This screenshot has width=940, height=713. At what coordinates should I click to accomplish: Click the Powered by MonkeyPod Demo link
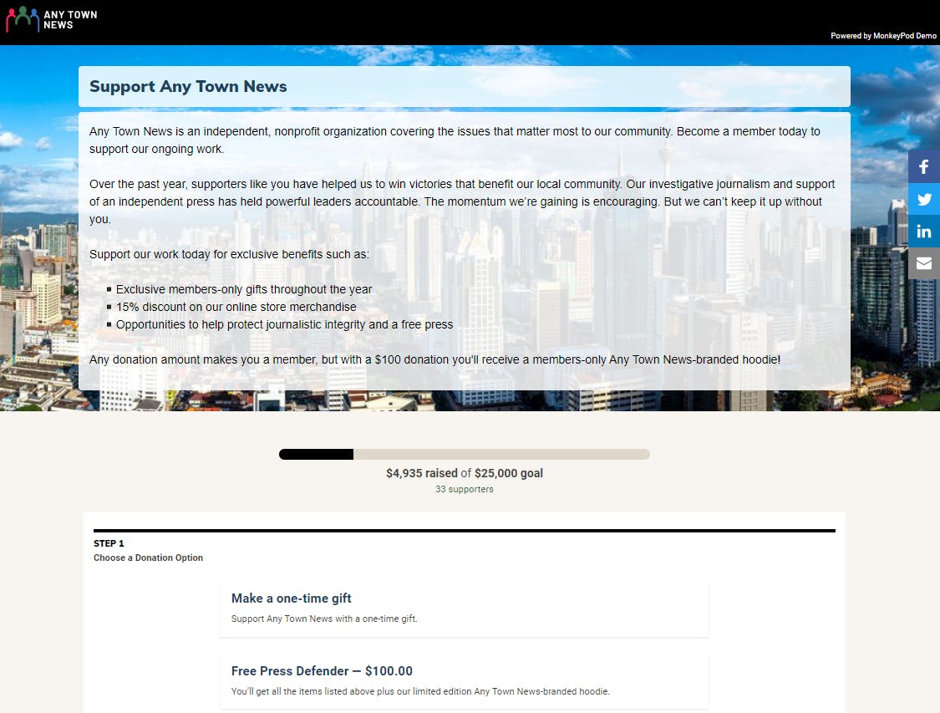point(883,36)
